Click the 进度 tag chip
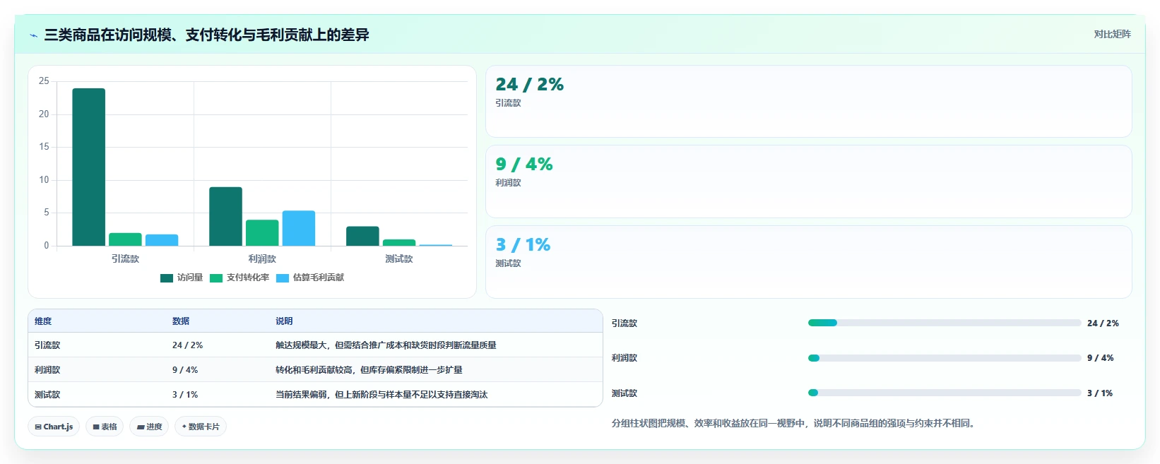The image size is (1160, 464). 149,427
